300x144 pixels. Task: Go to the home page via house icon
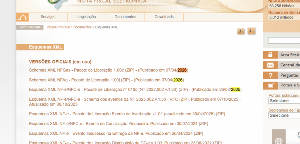(x=22, y=17)
